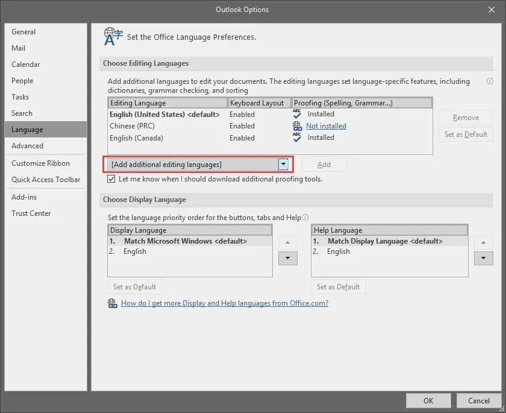Image resolution: width=506 pixels, height=413 pixels.
Task: Click the Display Language list header
Action: pyautogui.click(x=190, y=230)
